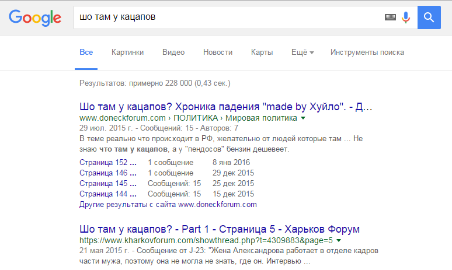Switch to the Картинки tab

(127, 52)
